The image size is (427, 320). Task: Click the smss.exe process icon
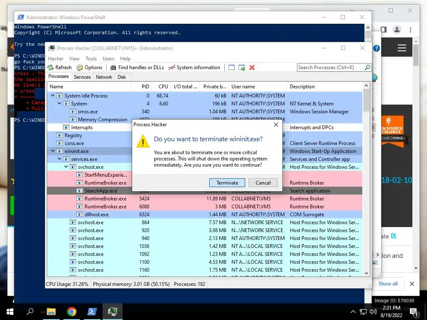click(73, 112)
